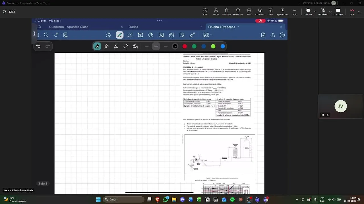This screenshot has height=204, width=364.
Task: Click the Windows taskbar Buscar search box
Action: coord(123,199)
